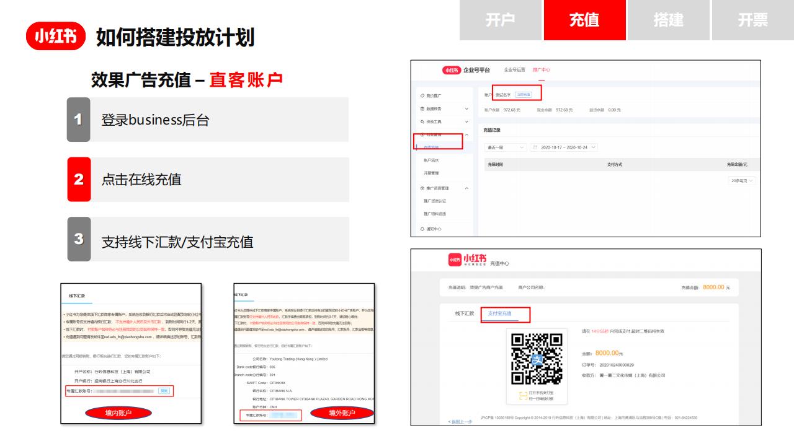Click the 账户币种 CNH line

(x=265, y=407)
